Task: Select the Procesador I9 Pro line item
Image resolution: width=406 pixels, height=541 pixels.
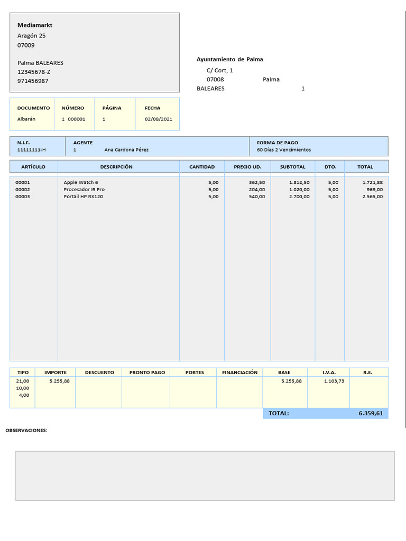Action: pos(84,190)
